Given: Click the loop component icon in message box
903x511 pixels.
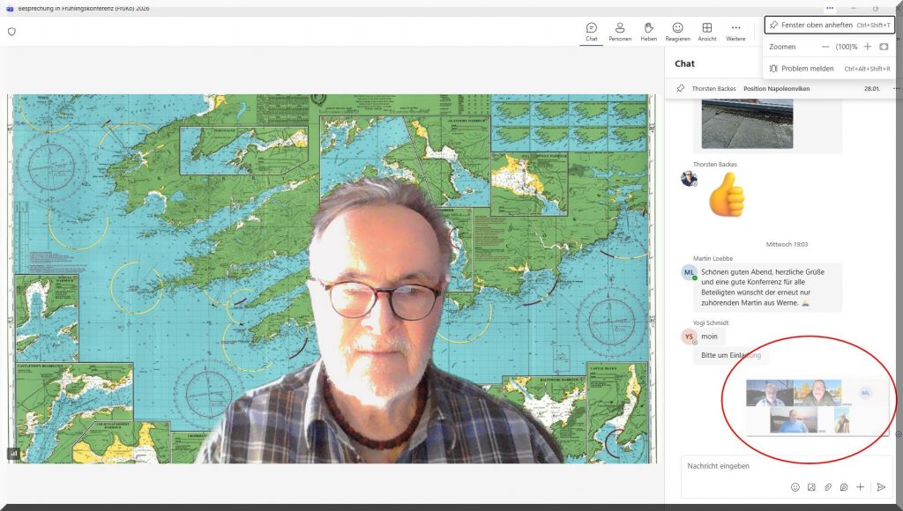Looking at the screenshot, I should click(844, 487).
